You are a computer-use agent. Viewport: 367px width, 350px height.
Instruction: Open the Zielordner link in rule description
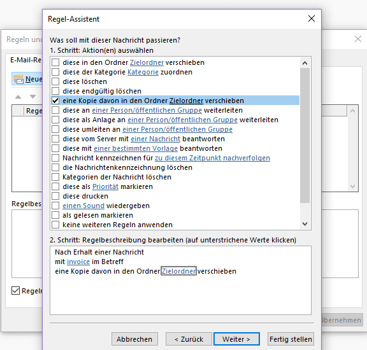coord(178,271)
